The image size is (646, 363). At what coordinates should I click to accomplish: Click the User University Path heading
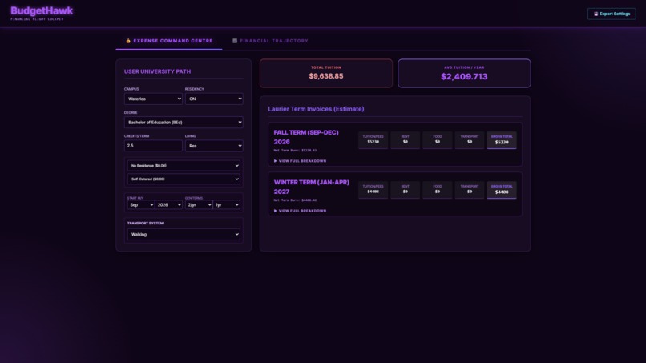(x=157, y=71)
